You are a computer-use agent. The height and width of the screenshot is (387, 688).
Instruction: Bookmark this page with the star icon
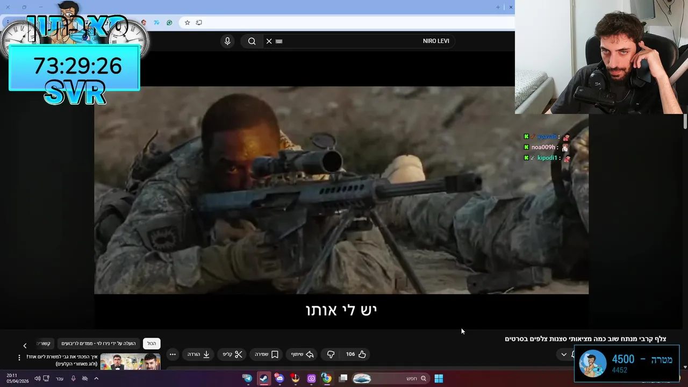pos(187,23)
